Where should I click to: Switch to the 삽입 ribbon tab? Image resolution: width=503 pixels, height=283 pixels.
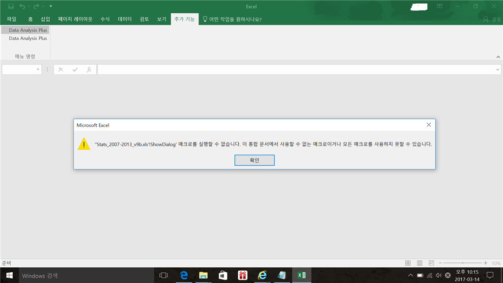45,19
